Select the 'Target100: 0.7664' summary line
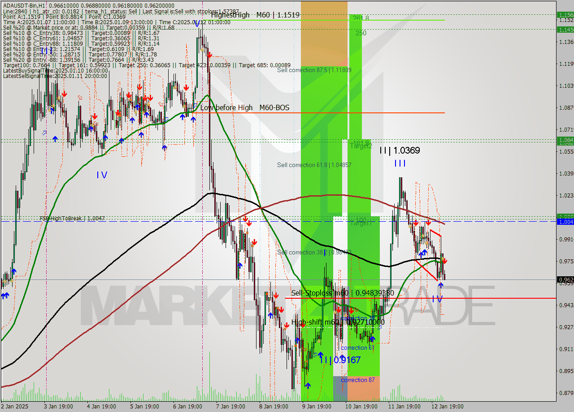 coord(147,65)
